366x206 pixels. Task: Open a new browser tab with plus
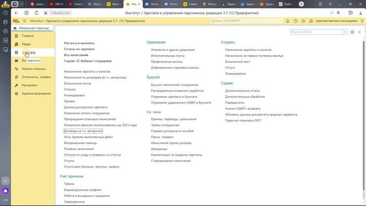[301, 4]
